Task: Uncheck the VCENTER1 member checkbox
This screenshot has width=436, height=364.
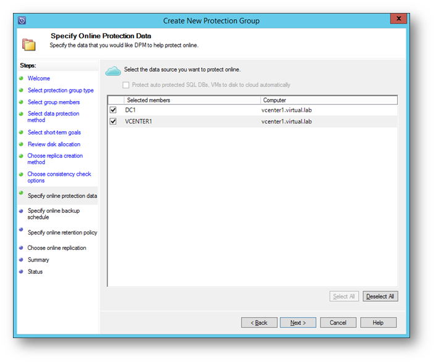Action: tap(113, 122)
